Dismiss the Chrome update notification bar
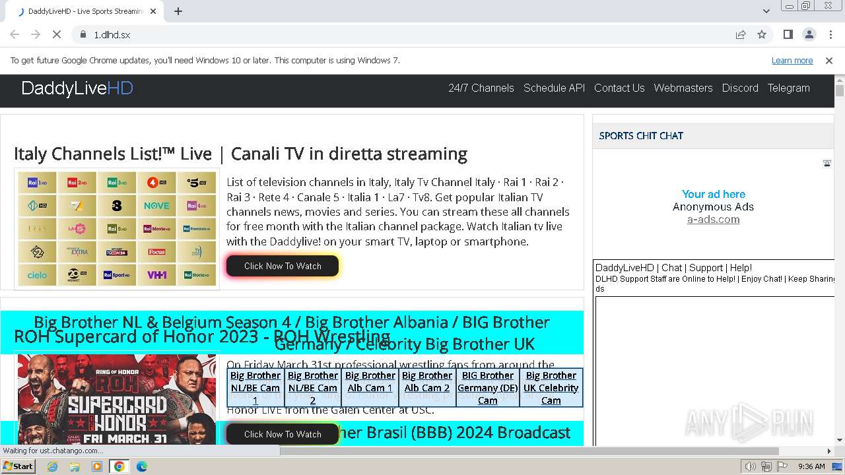The height and width of the screenshot is (475, 845). tap(829, 60)
